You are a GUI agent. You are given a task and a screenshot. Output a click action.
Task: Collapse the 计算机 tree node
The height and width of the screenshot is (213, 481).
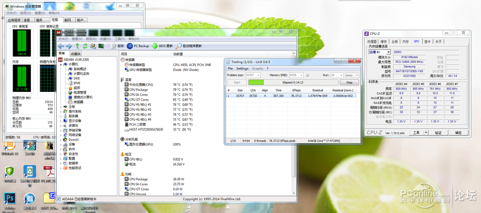point(61,64)
